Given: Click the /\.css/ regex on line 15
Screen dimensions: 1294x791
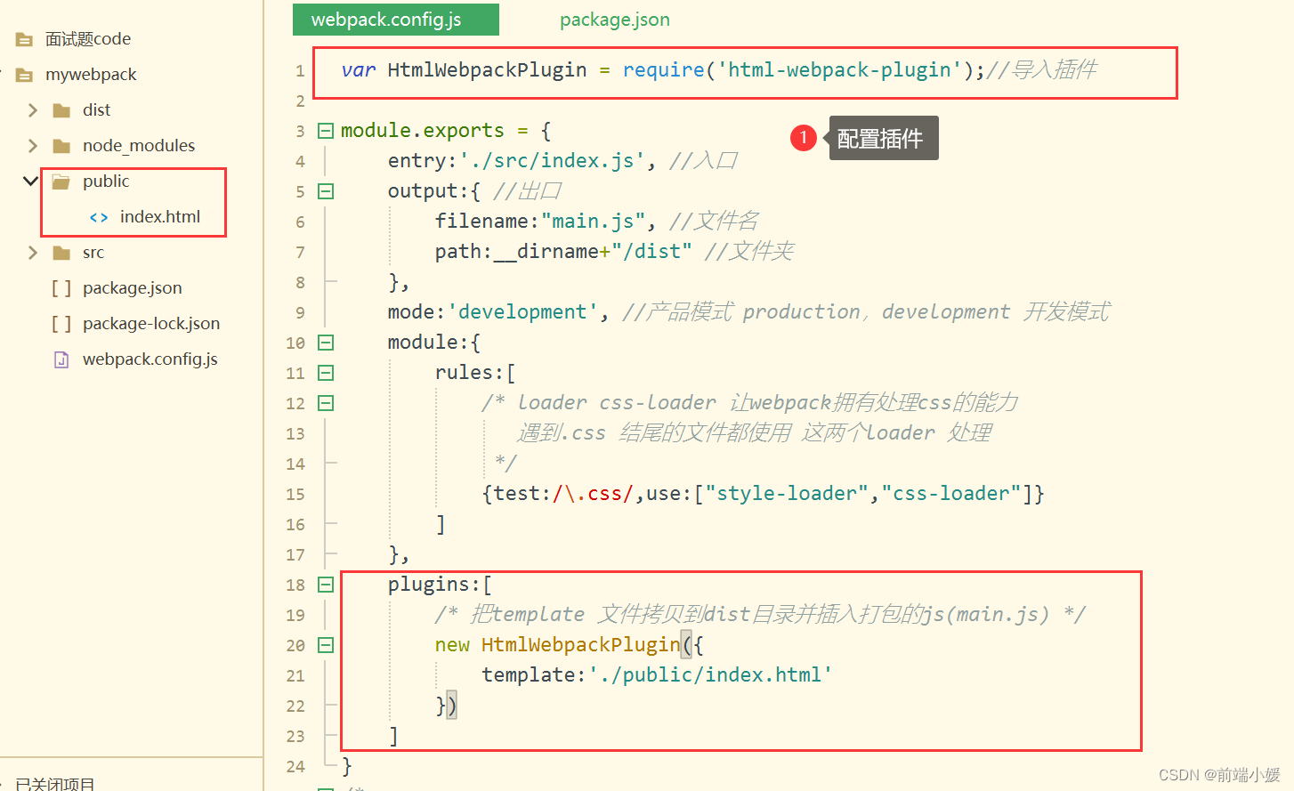Looking at the screenshot, I should pyautogui.click(x=593, y=494).
